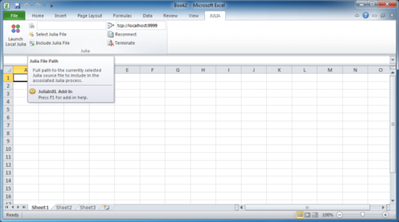This screenshot has width=399, height=222.
Task: Click the Julia file path icon
Action: (x=32, y=25)
